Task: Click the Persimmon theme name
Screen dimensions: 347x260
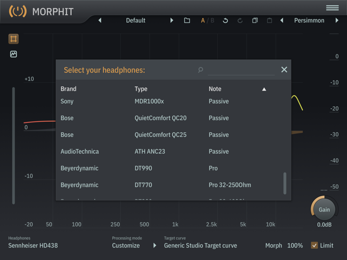Action: click(x=309, y=20)
